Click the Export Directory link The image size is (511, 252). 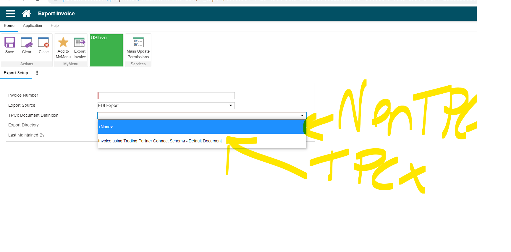pyautogui.click(x=23, y=125)
